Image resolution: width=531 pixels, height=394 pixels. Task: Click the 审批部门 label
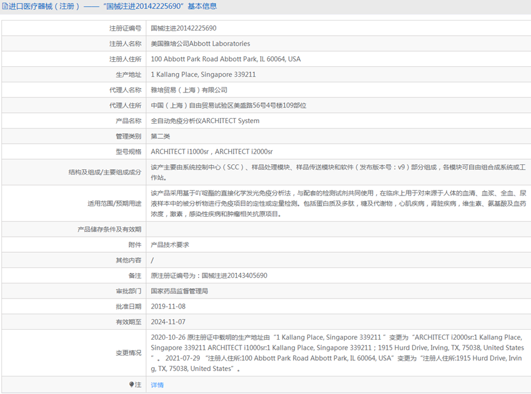[128, 291]
